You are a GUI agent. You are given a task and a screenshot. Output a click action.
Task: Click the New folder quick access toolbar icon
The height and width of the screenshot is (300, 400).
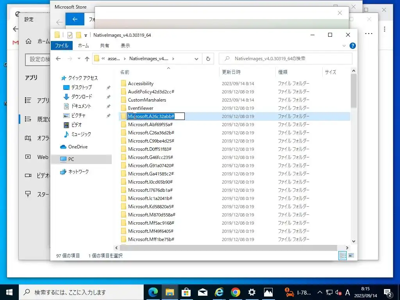click(79, 35)
